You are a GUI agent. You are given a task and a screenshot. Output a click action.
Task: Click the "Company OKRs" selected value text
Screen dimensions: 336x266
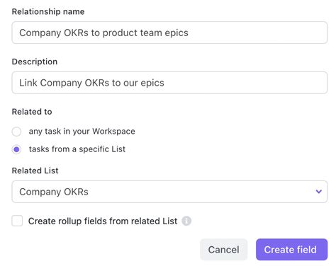click(54, 192)
